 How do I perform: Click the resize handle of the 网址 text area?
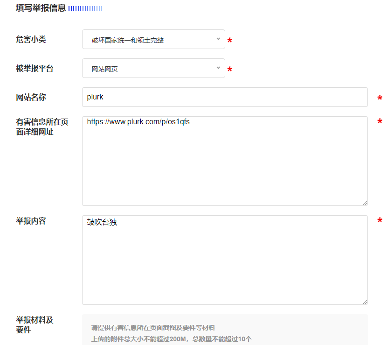(x=365, y=203)
